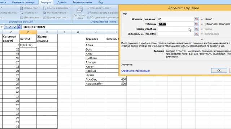The image size is (231, 129).
Task: Click cell containing Асқабақ
Action: click(95, 80)
